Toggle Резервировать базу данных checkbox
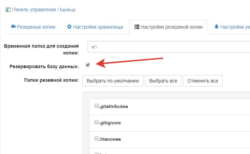Image resolution: width=250 pixels, height=154 pixels. [x=88, y=65]
